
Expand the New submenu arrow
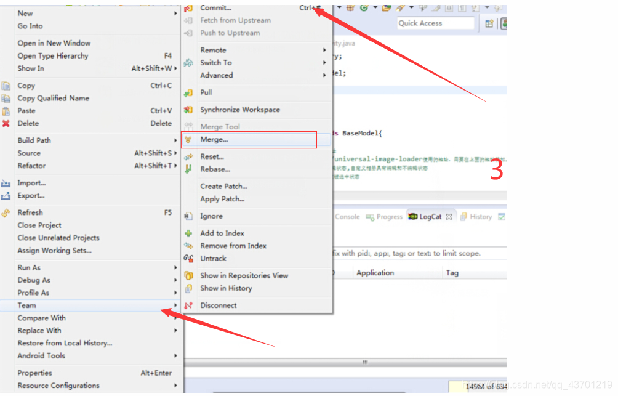175,14
